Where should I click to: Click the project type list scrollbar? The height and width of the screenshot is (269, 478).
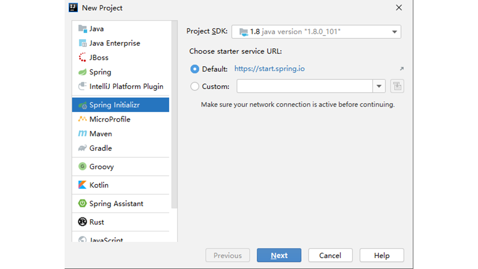point(174,114)
